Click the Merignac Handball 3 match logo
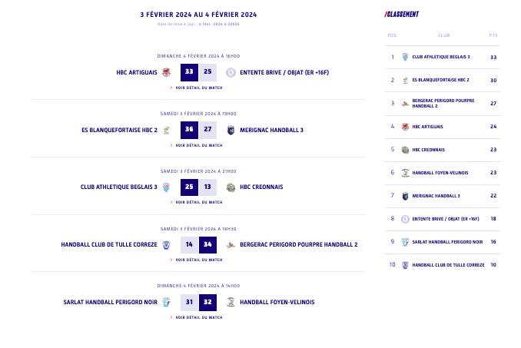Viewport: 521px width, 348px height. click(x=231, y=130)
